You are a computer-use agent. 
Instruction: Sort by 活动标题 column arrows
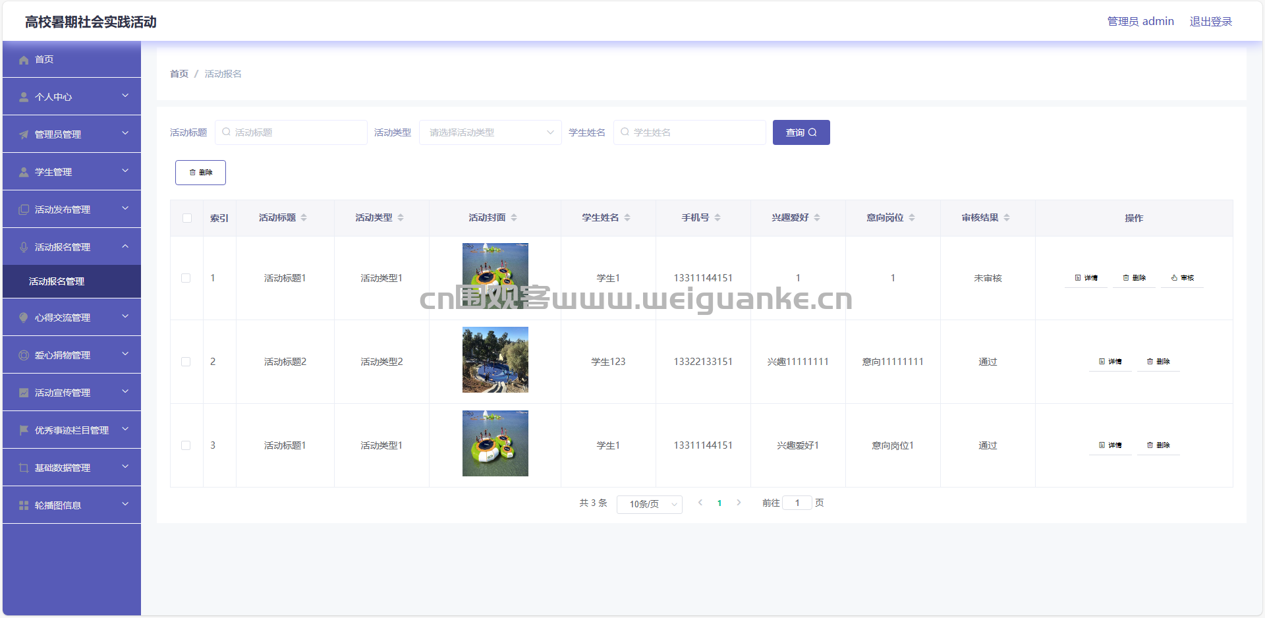304,218
